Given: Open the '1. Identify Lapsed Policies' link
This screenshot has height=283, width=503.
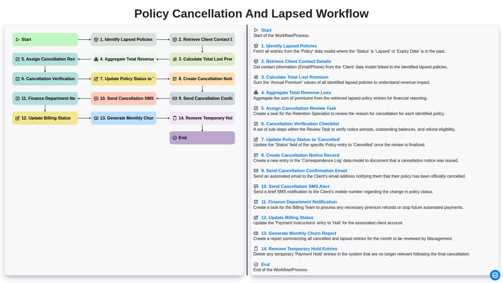Looking at the screenshot, I should pos(289,46).
